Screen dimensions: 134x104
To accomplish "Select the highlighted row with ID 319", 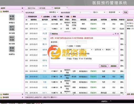I will (x=75, y=77).
